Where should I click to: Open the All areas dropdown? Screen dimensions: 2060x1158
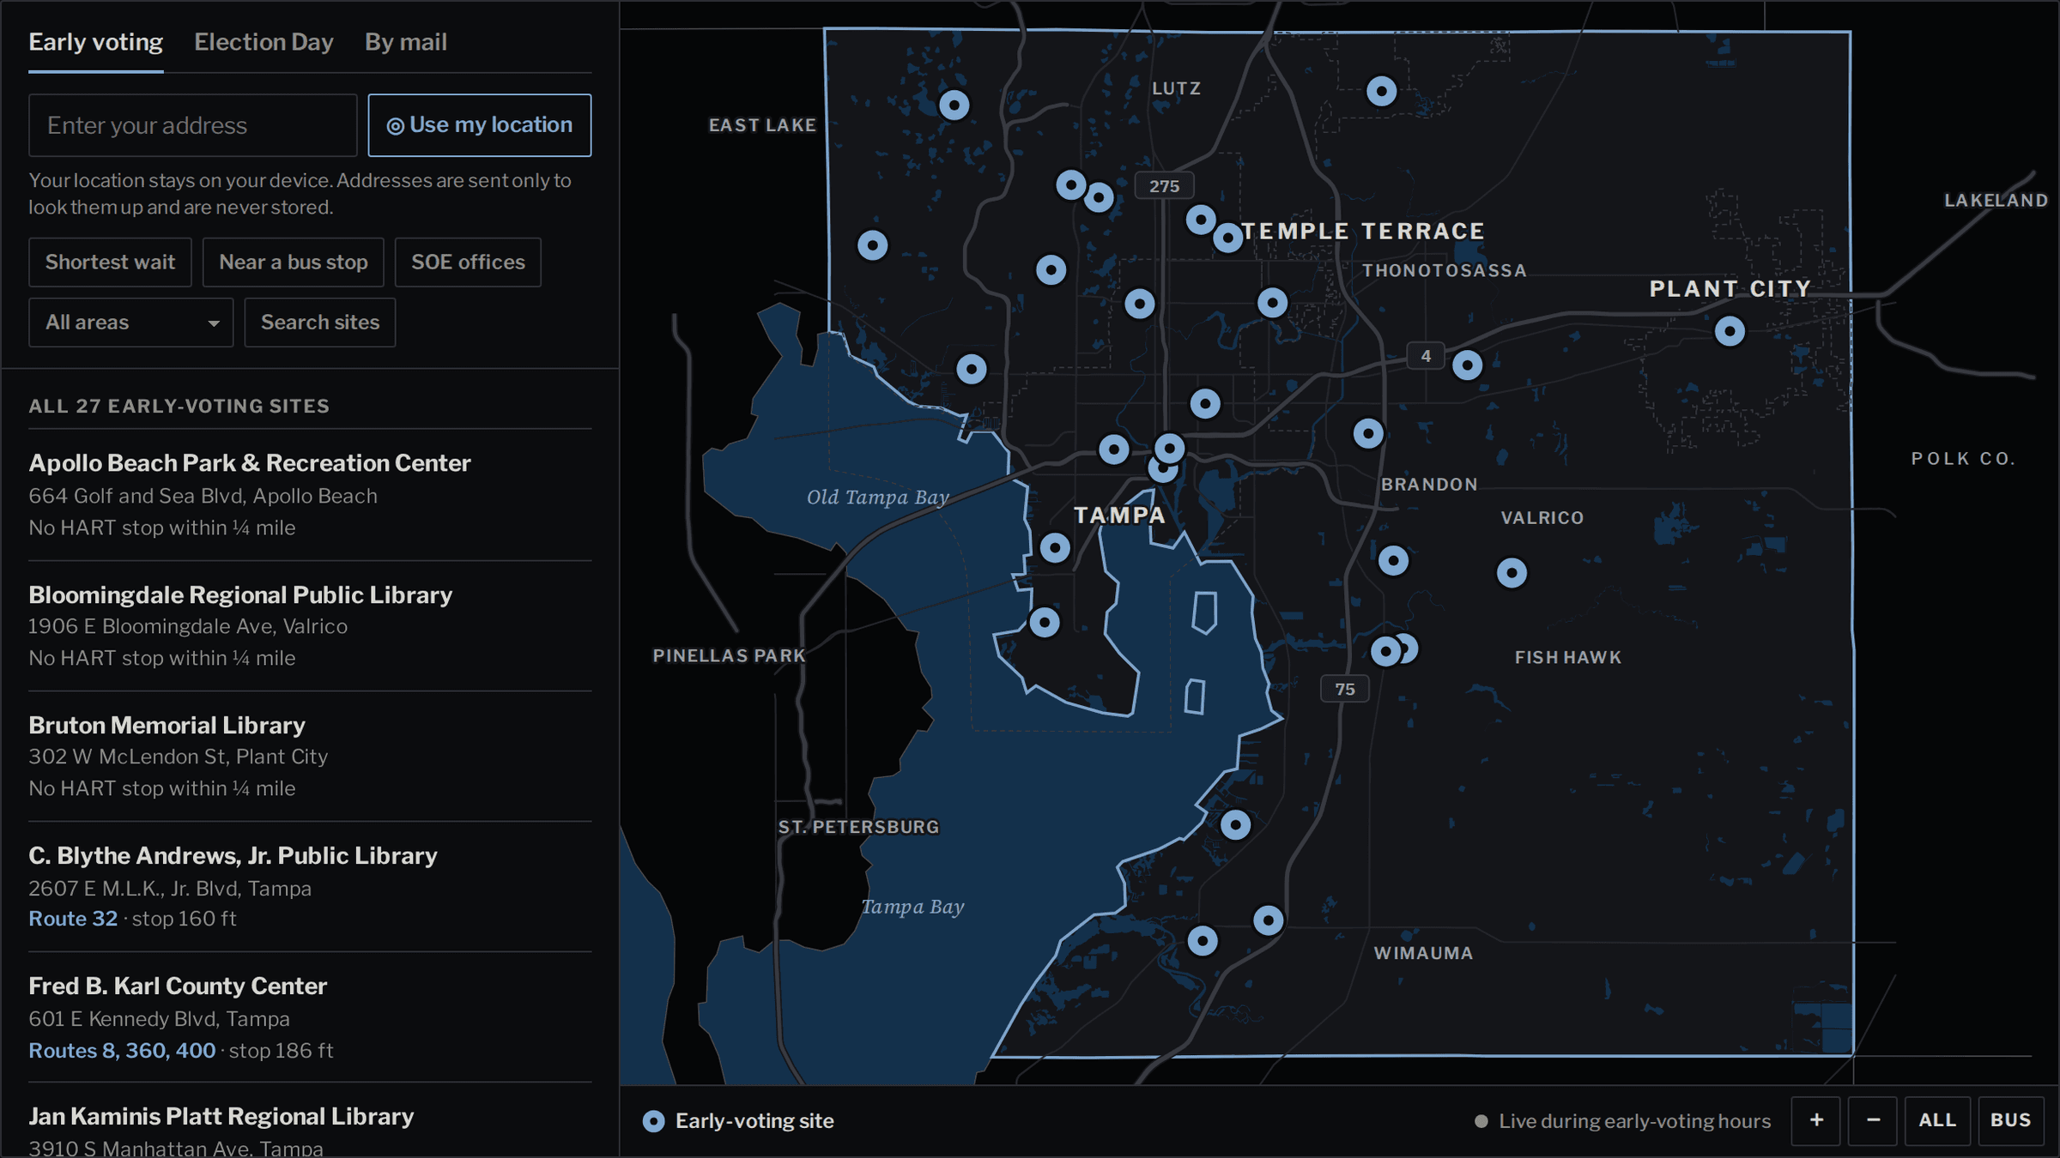pyautogui.click(x=131, y=323)
